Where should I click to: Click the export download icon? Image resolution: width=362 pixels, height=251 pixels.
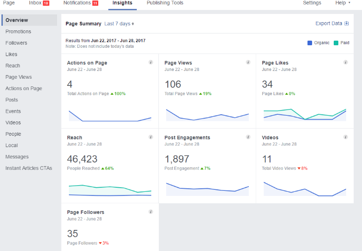(x=347, y=23)
